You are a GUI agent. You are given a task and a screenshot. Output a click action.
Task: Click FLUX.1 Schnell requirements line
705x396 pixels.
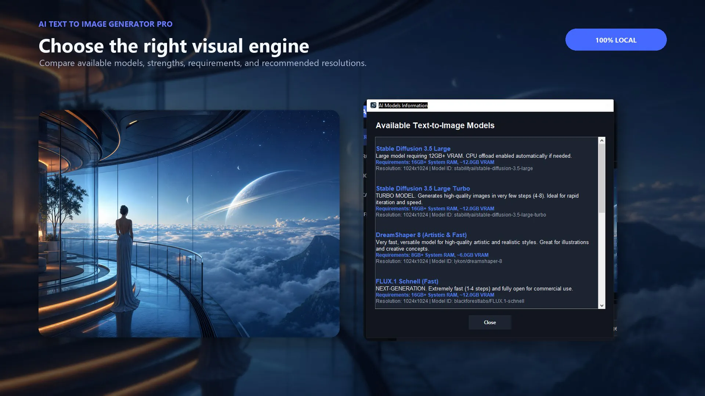click(x=435, y=295)
